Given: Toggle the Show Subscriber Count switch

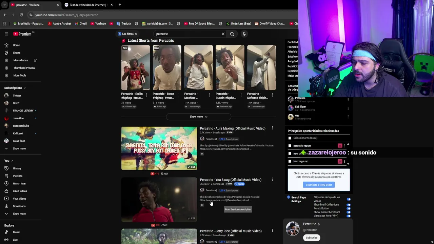Looking at the screenshot, I should click(349, 212).
